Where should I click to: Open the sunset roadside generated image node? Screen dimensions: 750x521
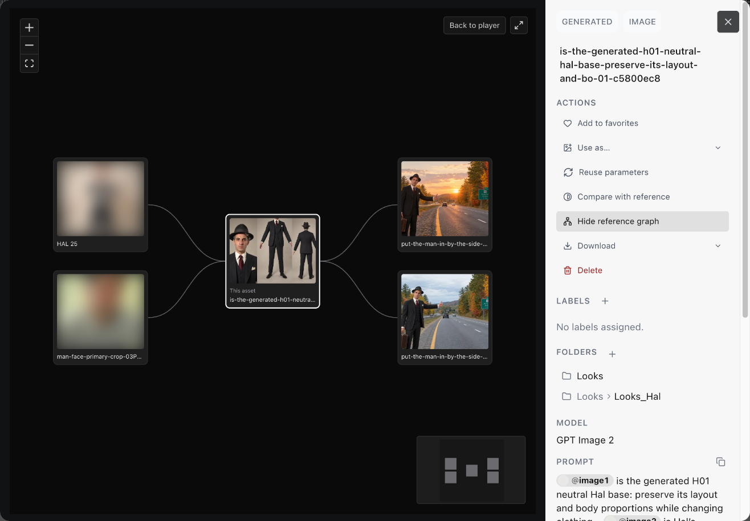pos(445,204)
